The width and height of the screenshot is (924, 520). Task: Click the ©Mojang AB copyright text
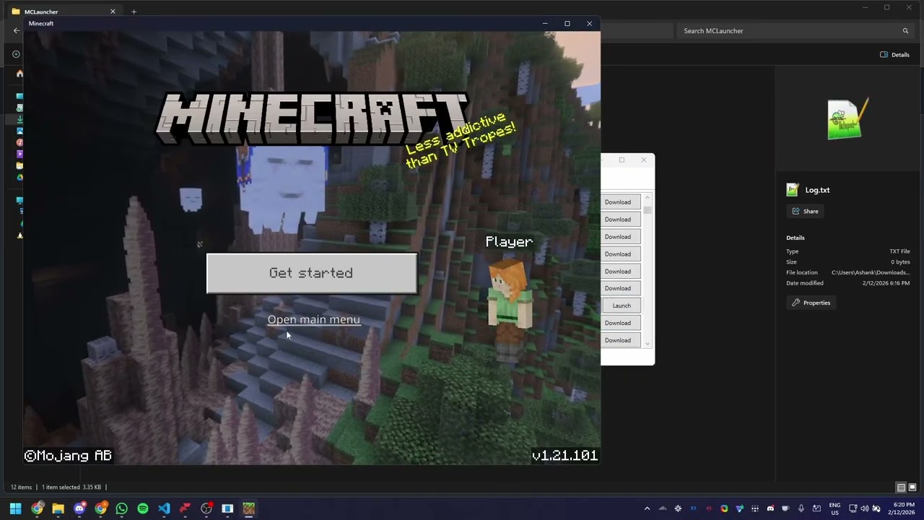click(x=68, y=455)
